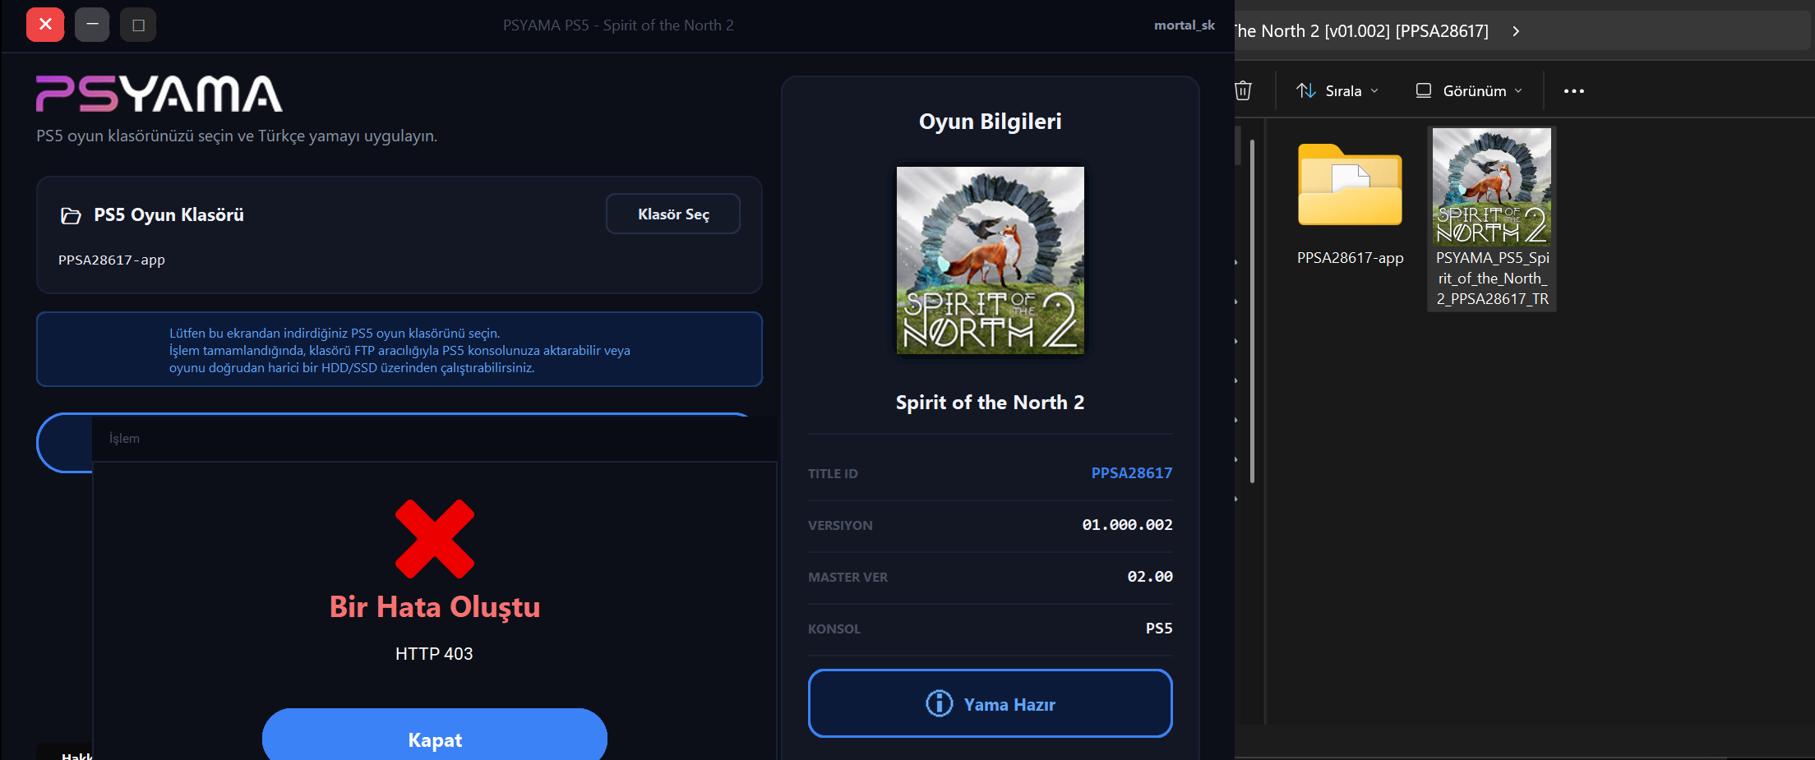This screenshot has height=760, width=1815.
Task: Click the master version value 02.00
Action: coord(1150,576)
